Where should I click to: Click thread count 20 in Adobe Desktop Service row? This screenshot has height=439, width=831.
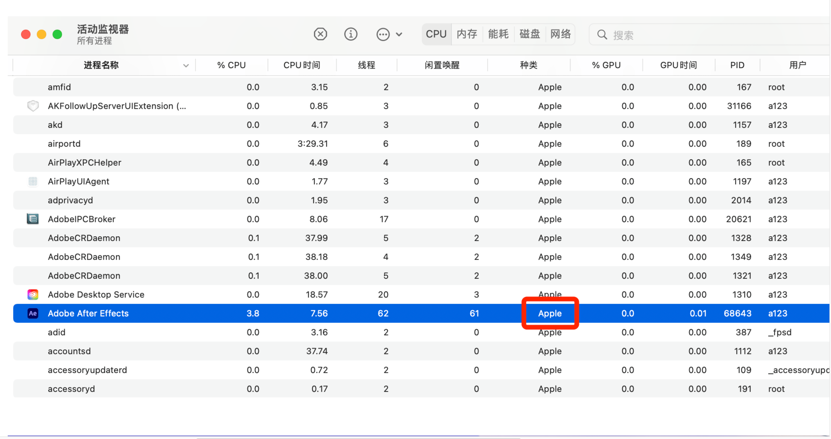[x=383, y=295]
